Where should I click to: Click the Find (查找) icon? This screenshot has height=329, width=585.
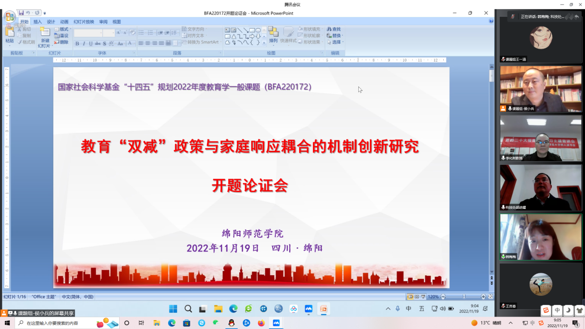click(333, 29)
